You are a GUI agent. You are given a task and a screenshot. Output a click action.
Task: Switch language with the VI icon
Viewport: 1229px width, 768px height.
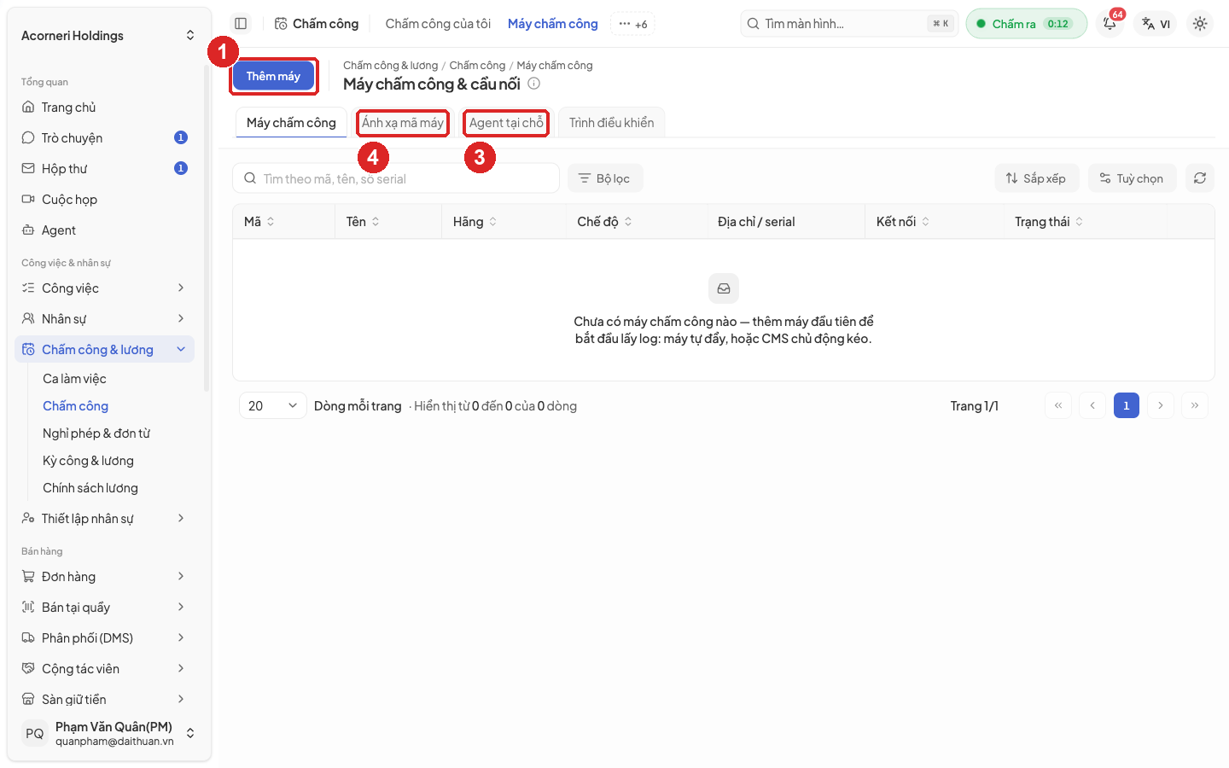coord(1156,24)
